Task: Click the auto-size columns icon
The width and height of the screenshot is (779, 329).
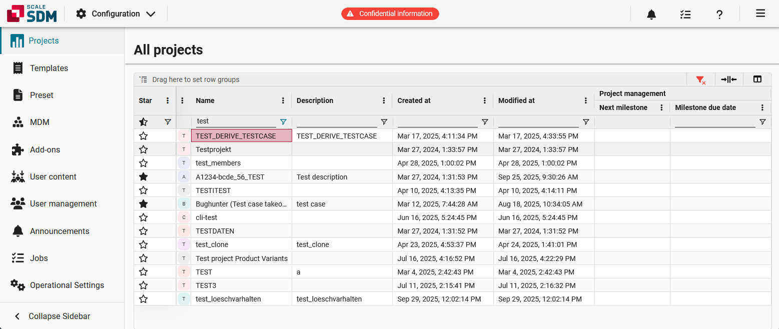Action: coord(728,79)
